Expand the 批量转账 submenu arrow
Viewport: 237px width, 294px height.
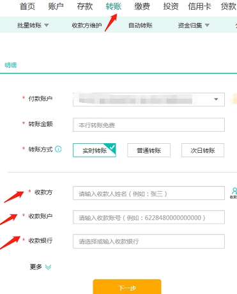click(x=47, y=26)
